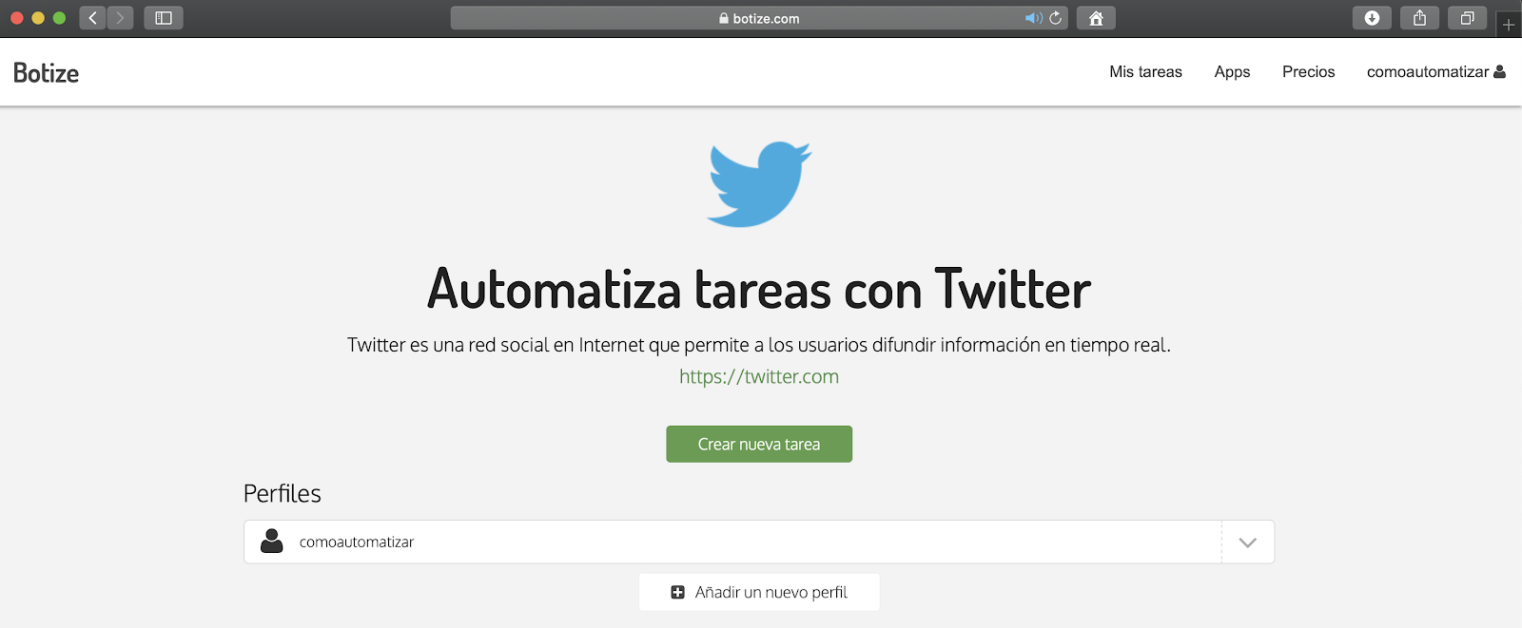Click the Crear nueva tarea button
Image resolution: width=1522 pixels, height=628 pixels.
759,444
